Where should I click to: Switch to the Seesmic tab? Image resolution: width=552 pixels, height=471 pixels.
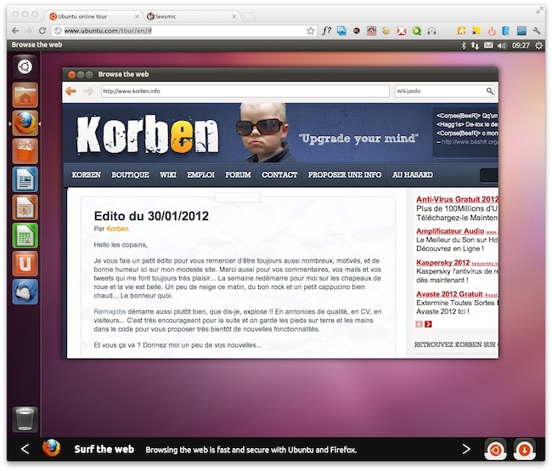(191, 16)
